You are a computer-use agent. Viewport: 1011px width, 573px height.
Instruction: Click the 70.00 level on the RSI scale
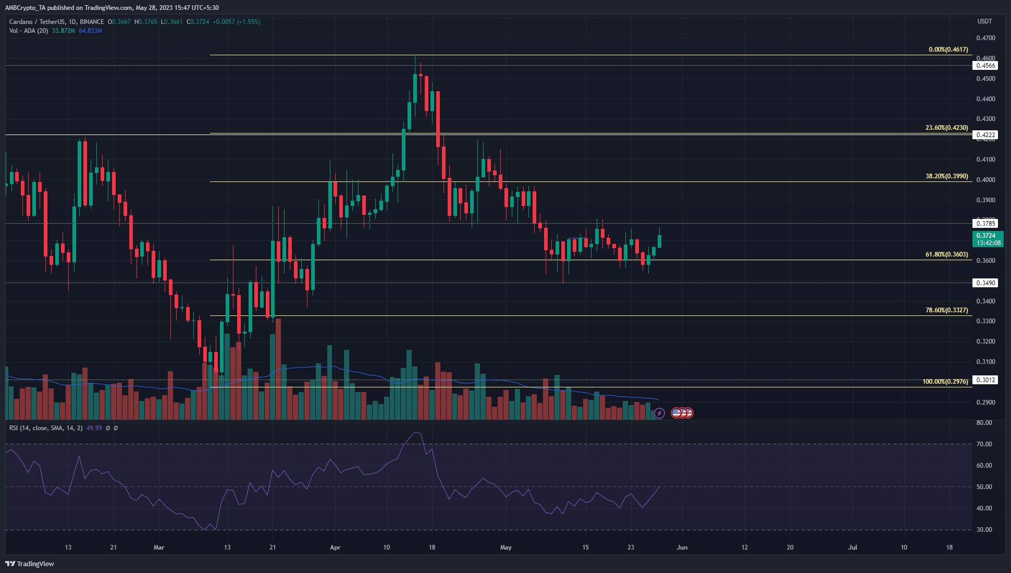click(984, 444)
